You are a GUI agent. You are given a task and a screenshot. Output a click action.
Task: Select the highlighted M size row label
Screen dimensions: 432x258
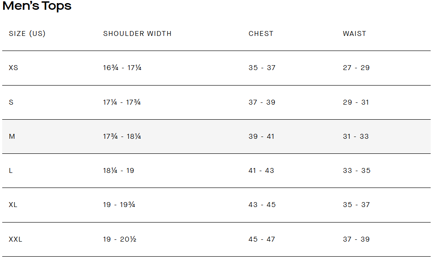[x=12, y=137]
